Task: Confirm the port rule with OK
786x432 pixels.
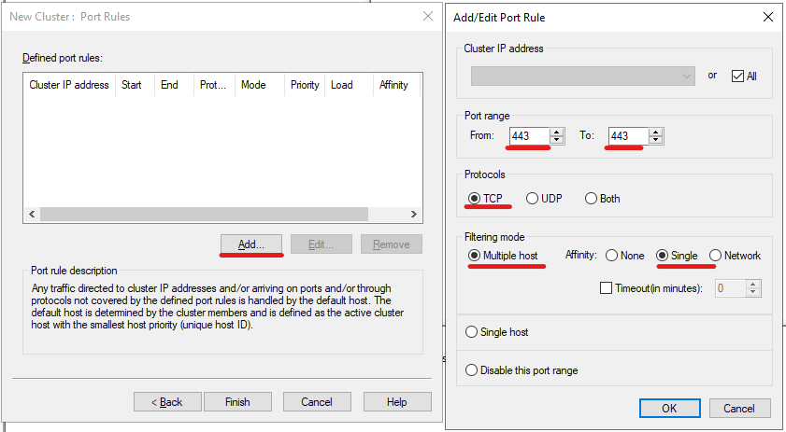Action: coord(669,409)
